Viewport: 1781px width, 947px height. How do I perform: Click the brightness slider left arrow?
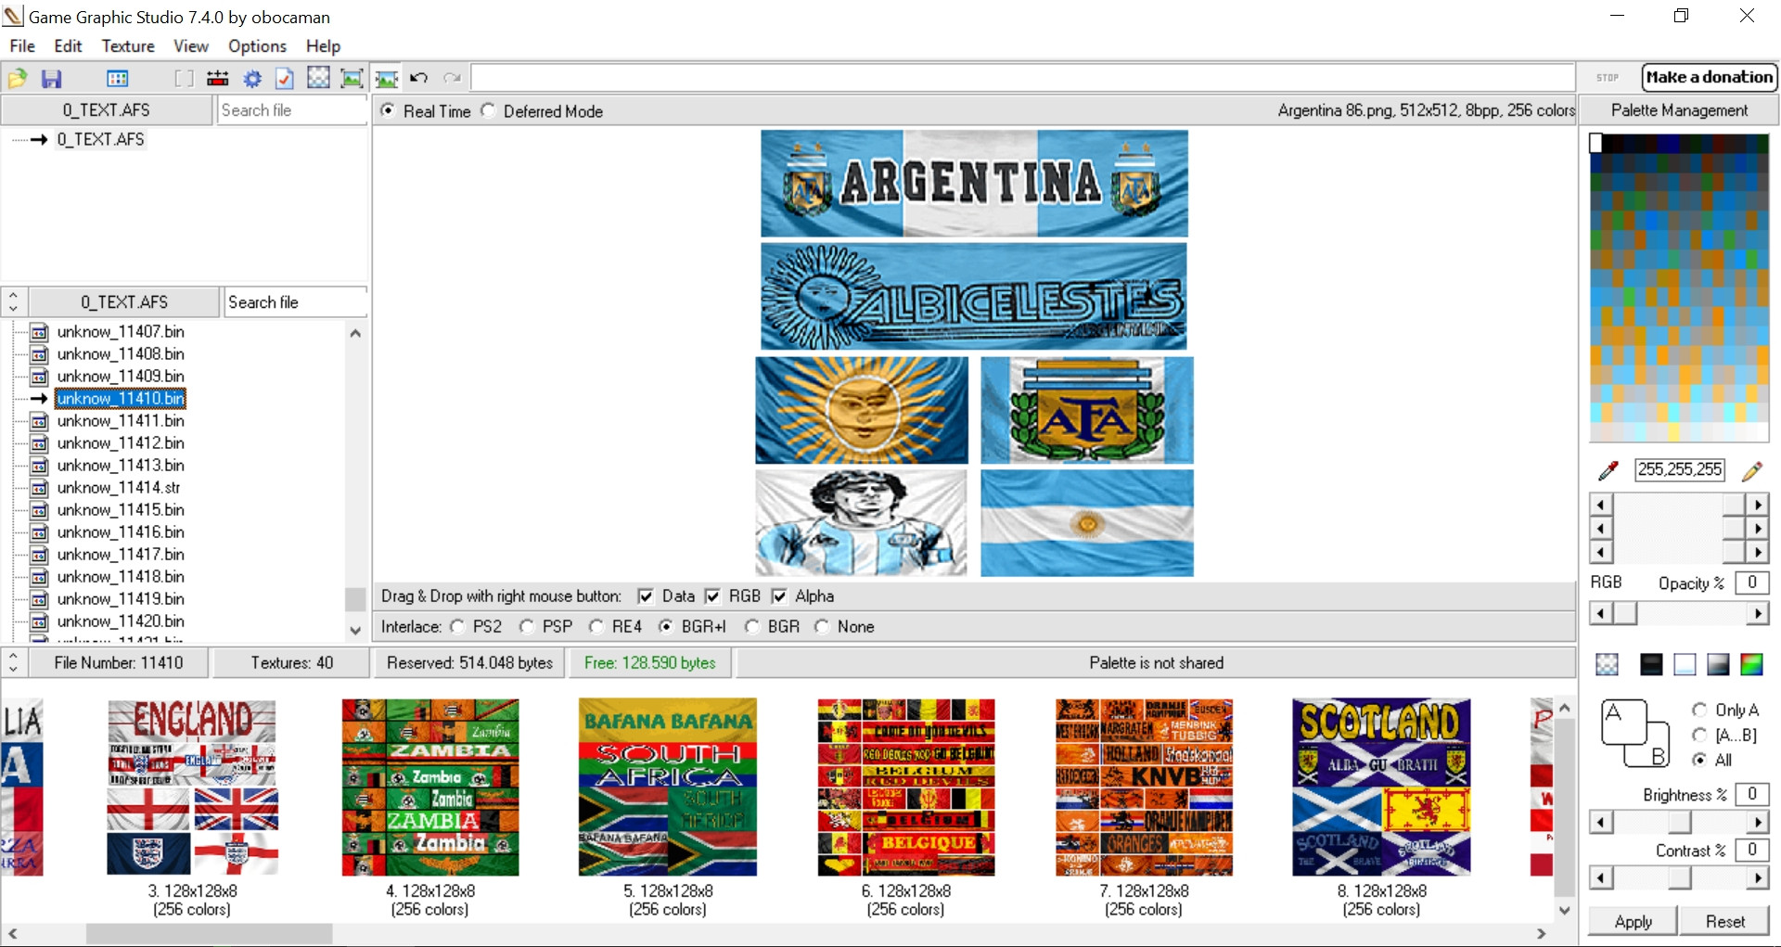1601,822
